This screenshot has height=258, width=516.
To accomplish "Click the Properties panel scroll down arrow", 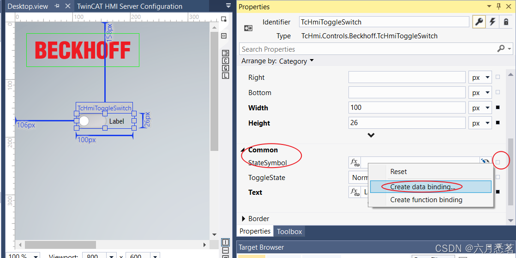I will tap(510, 220).
